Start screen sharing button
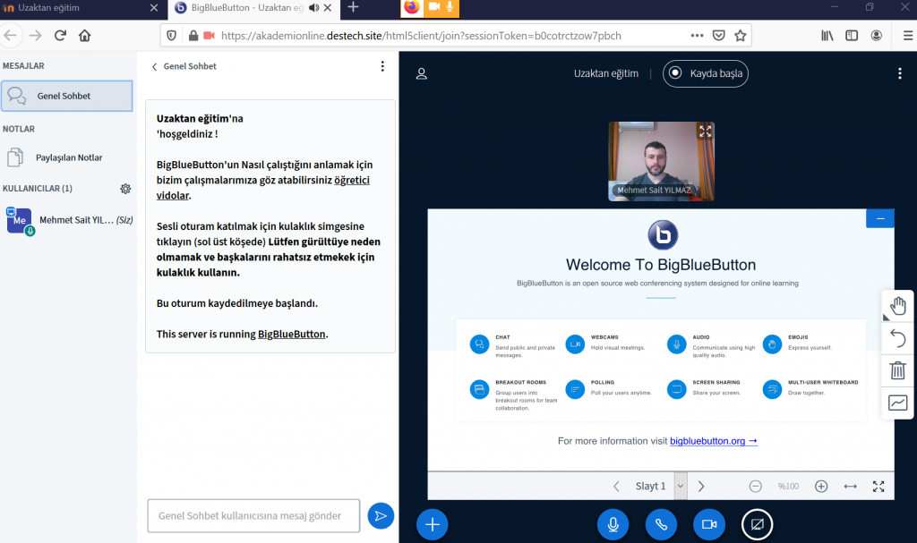Screen dimensions: 917x543 [x=757, y=524]
